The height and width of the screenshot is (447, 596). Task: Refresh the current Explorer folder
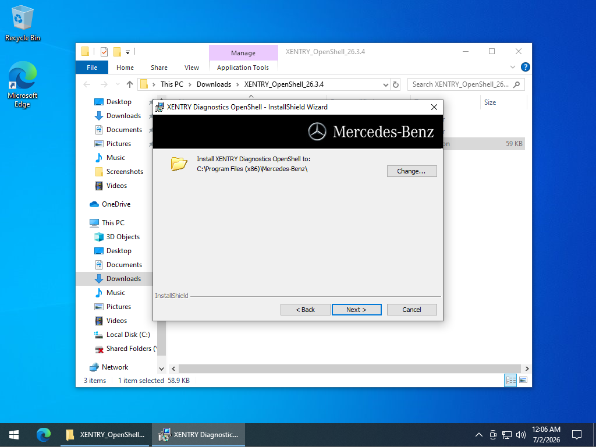[396, 84]
